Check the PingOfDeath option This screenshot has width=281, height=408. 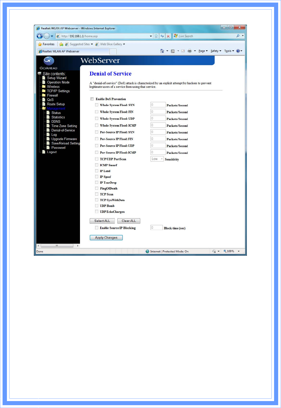[97, 188]
